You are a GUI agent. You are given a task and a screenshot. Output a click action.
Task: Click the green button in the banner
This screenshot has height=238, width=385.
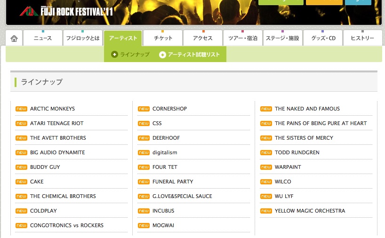(281, 2)
